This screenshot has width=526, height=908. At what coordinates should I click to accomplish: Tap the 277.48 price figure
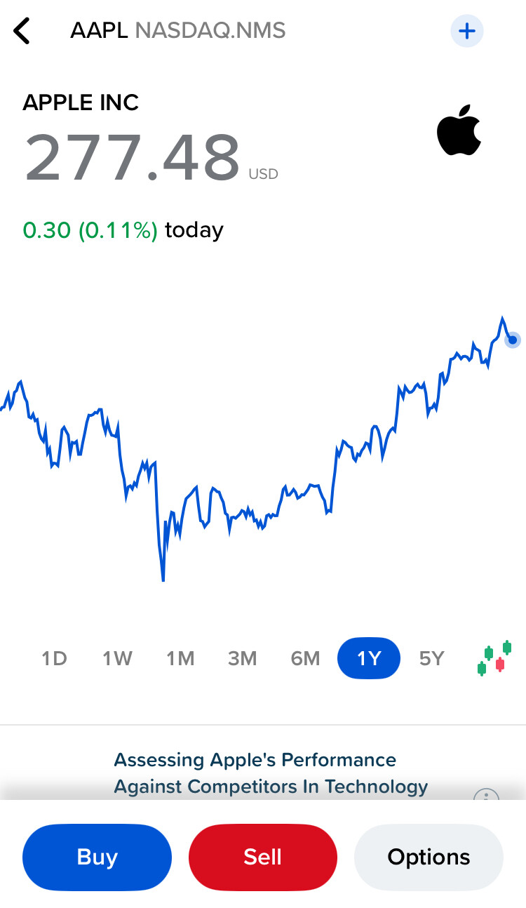(x=133, y=157)
